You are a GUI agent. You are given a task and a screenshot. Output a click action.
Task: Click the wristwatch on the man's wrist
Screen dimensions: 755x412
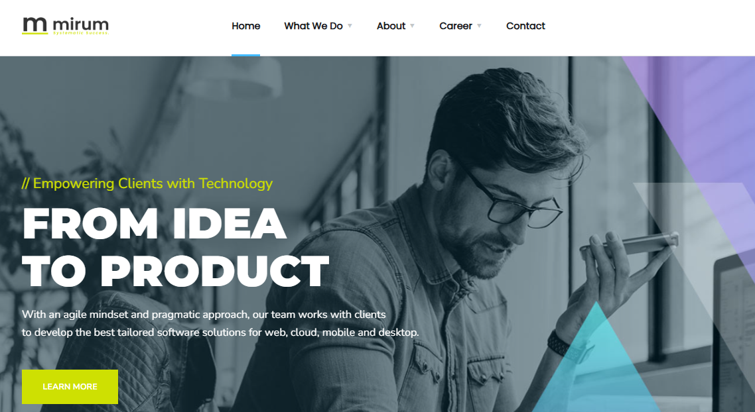click(x=565, y=345)
